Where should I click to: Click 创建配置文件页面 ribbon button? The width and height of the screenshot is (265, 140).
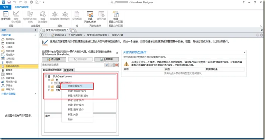tap(116, 17)
